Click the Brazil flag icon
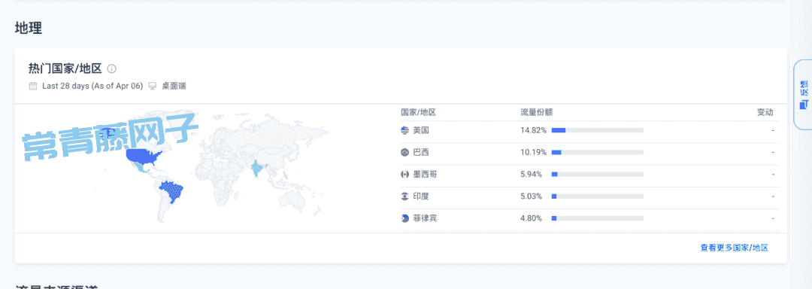The height and width of the screenshot is (289, 812). tap(405, 153)
